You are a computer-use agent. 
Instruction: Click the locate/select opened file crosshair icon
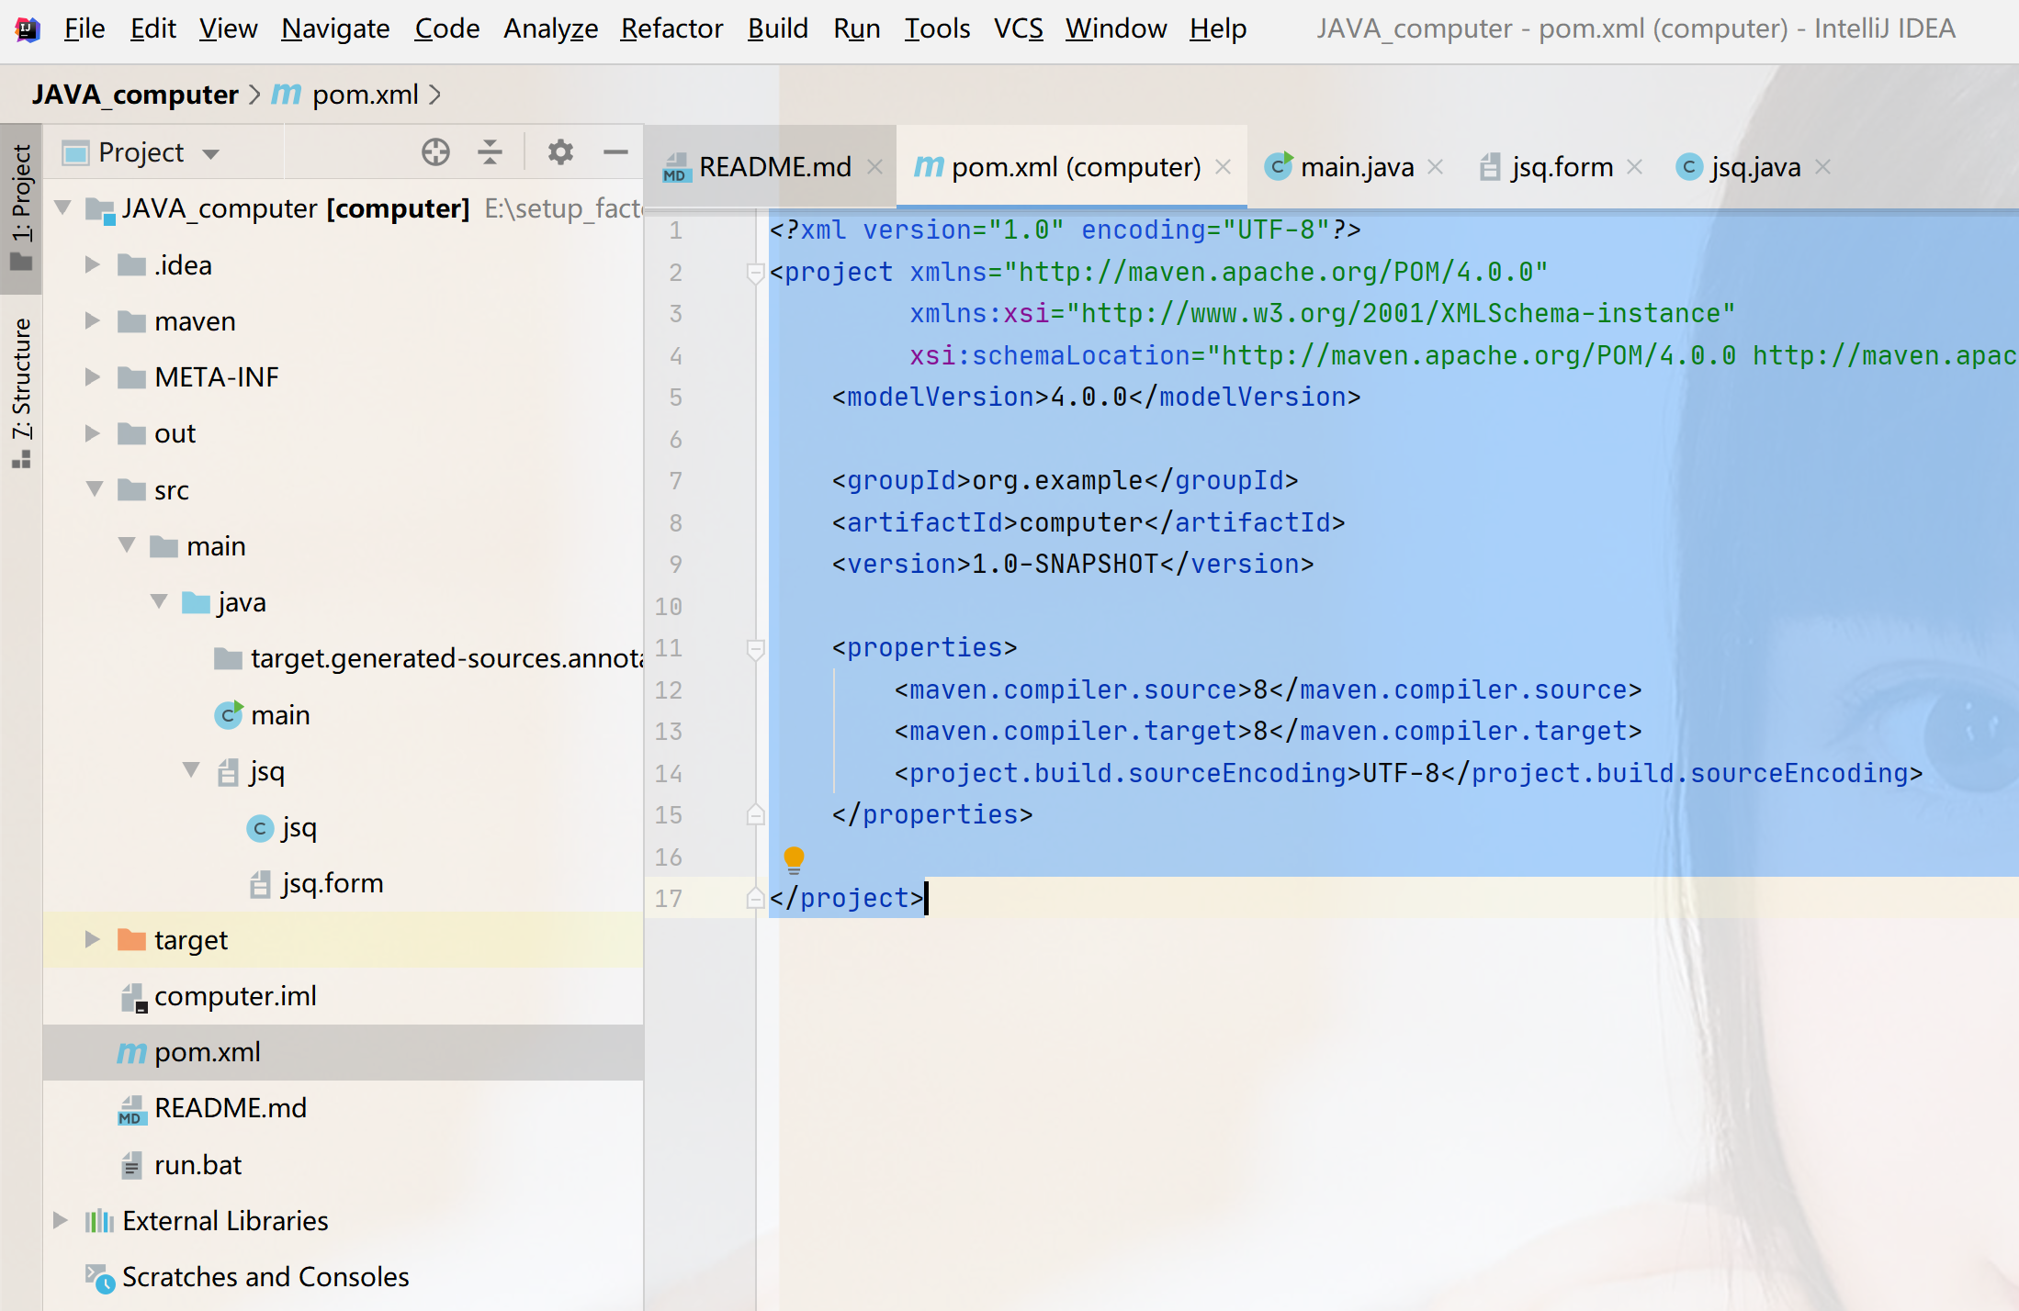click(x=435, y=151)
